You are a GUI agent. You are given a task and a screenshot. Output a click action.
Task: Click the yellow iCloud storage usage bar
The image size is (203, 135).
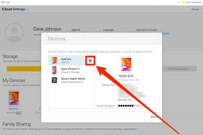coord(24,69)
